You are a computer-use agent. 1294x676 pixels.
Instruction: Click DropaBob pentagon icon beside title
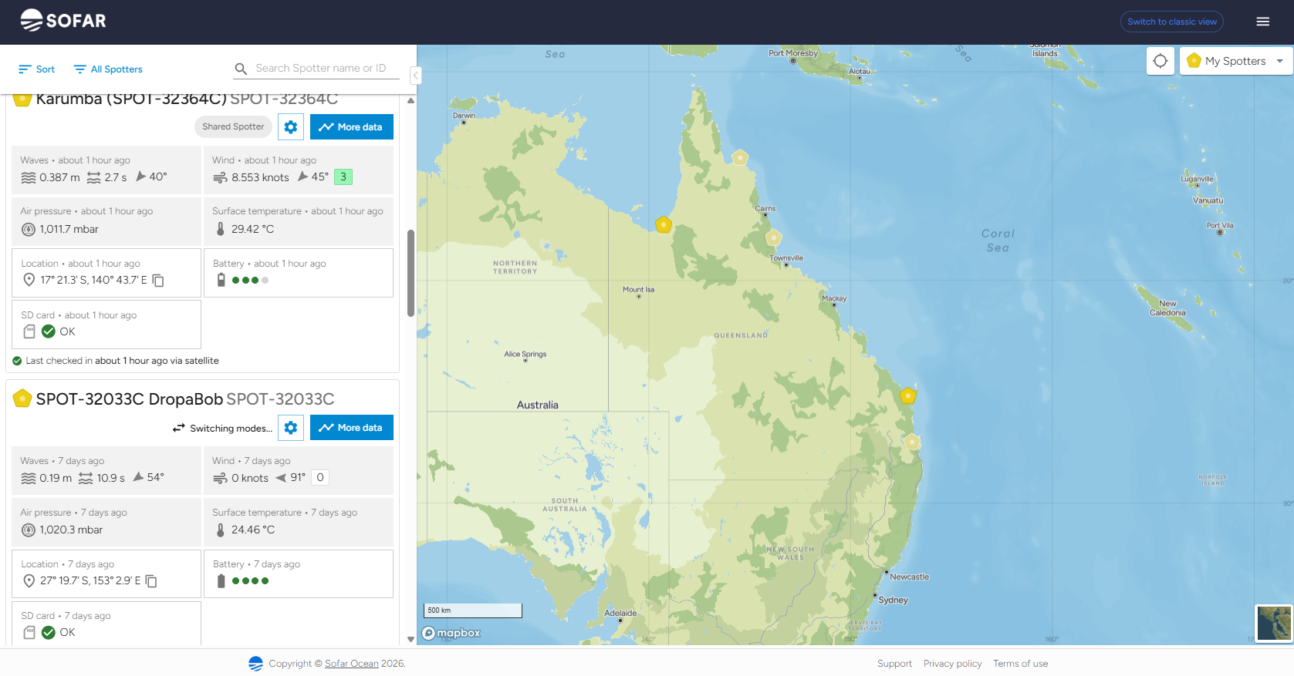tap(22, 399)
